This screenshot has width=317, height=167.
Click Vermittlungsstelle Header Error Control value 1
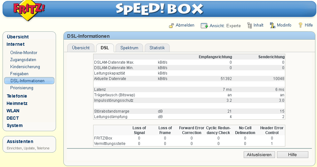pos(272,144)
